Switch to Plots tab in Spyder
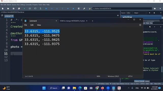The width and height of the screenshot is (163, 91). click(x=147, y=23)
